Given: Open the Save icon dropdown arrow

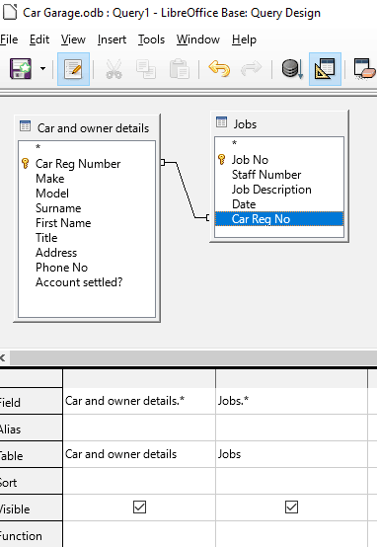Looking at the screenshot, I should [42, 69].
